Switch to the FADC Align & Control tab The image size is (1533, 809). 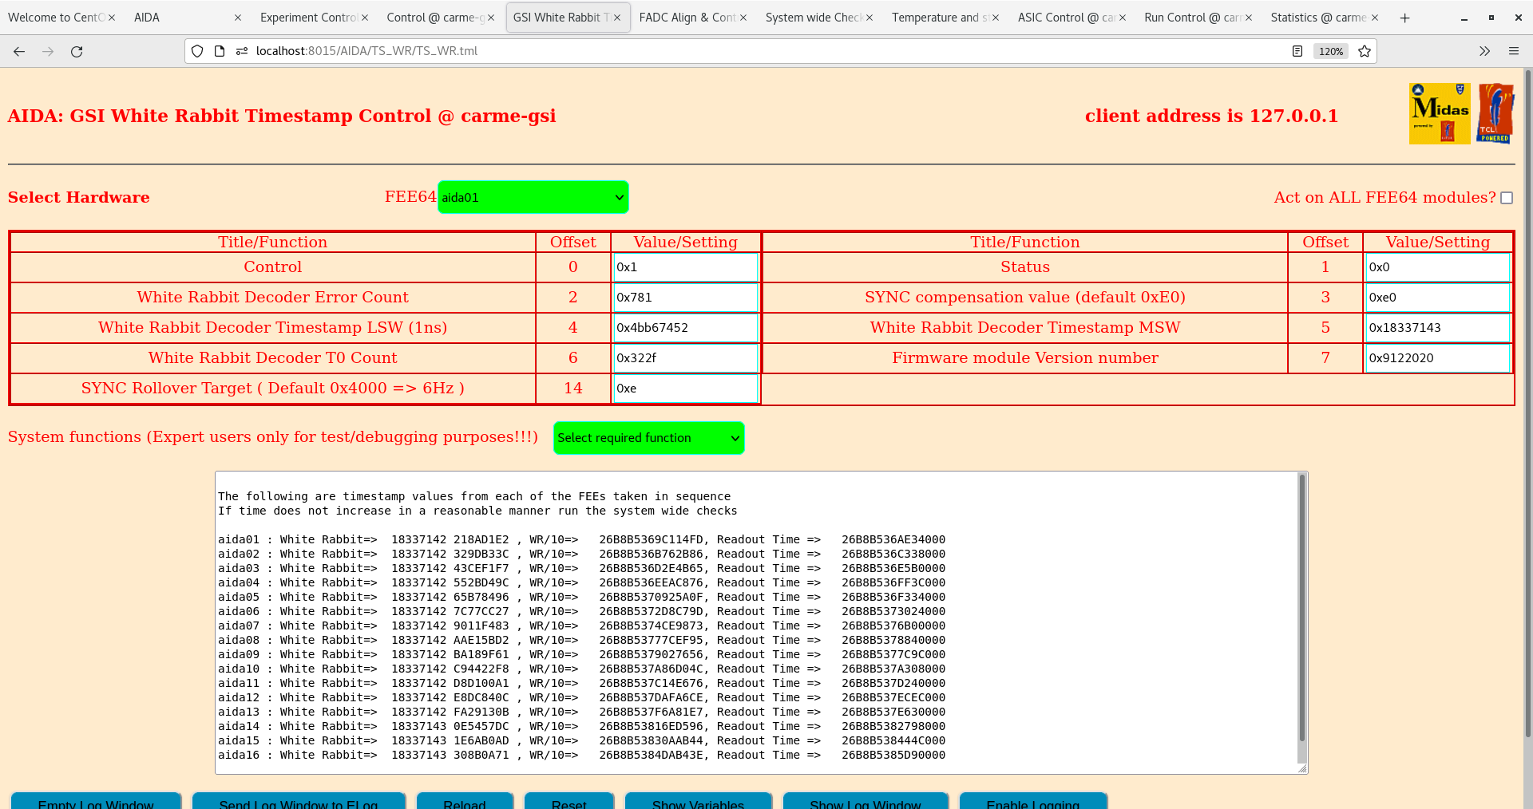point(688,17)
